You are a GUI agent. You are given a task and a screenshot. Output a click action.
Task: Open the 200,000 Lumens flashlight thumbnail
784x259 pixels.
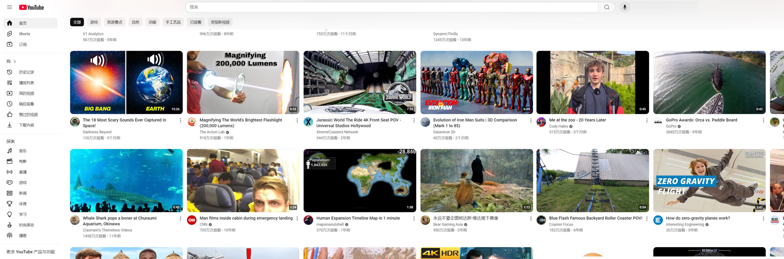243,82
